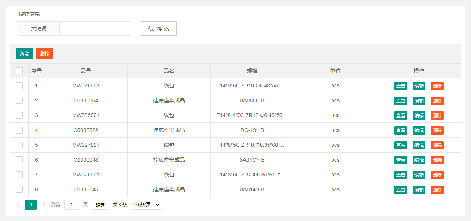This screenshot has width=471, height=221.
Task: Click 查看 for row MW025001
Action: click(401, 175)
